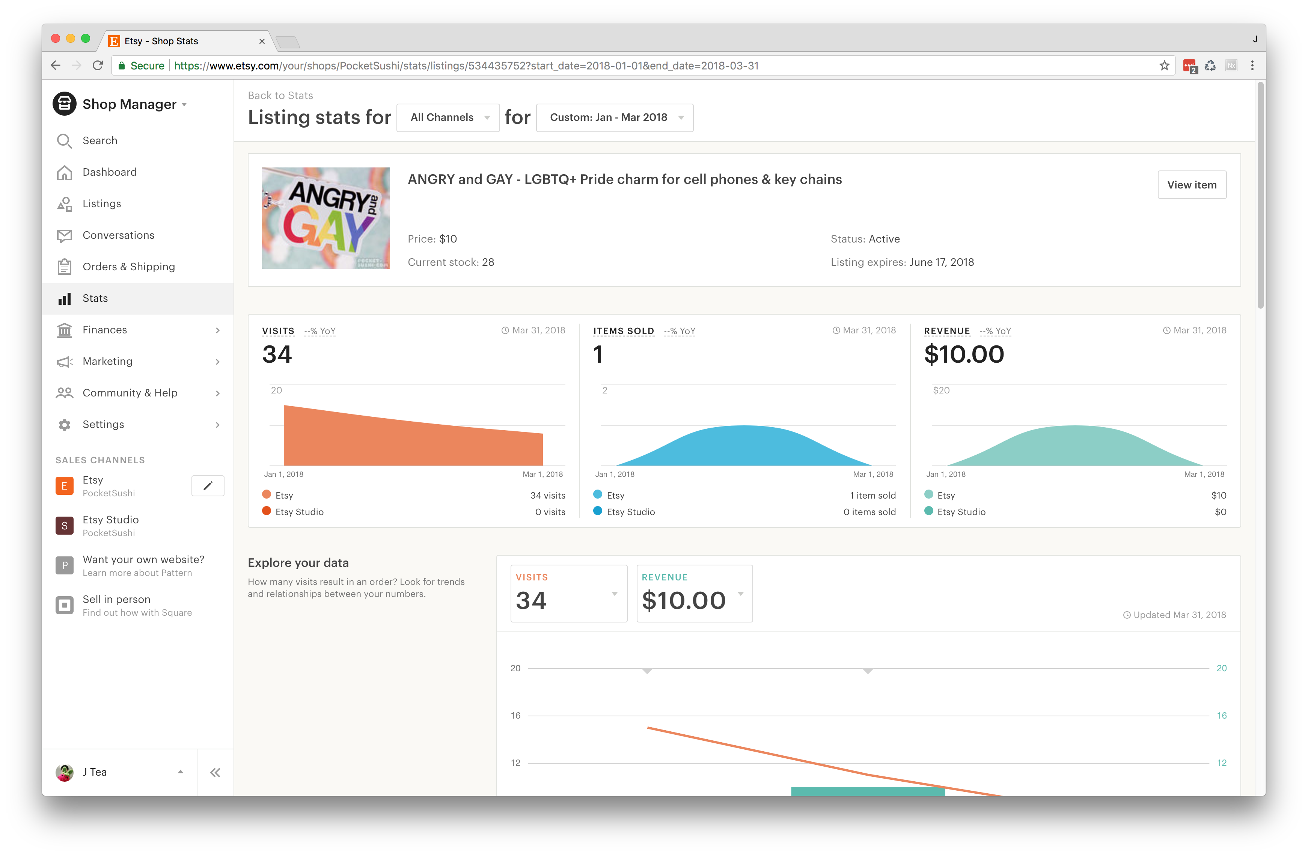
Task: Click the first triangle marker on explore chart
Action: pos(647,671)
